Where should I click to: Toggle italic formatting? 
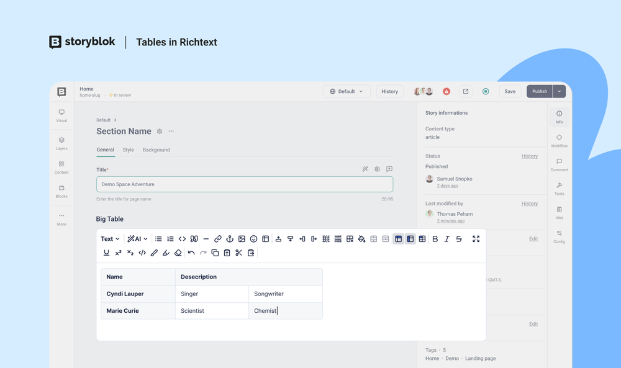click(x=446, y=238)
